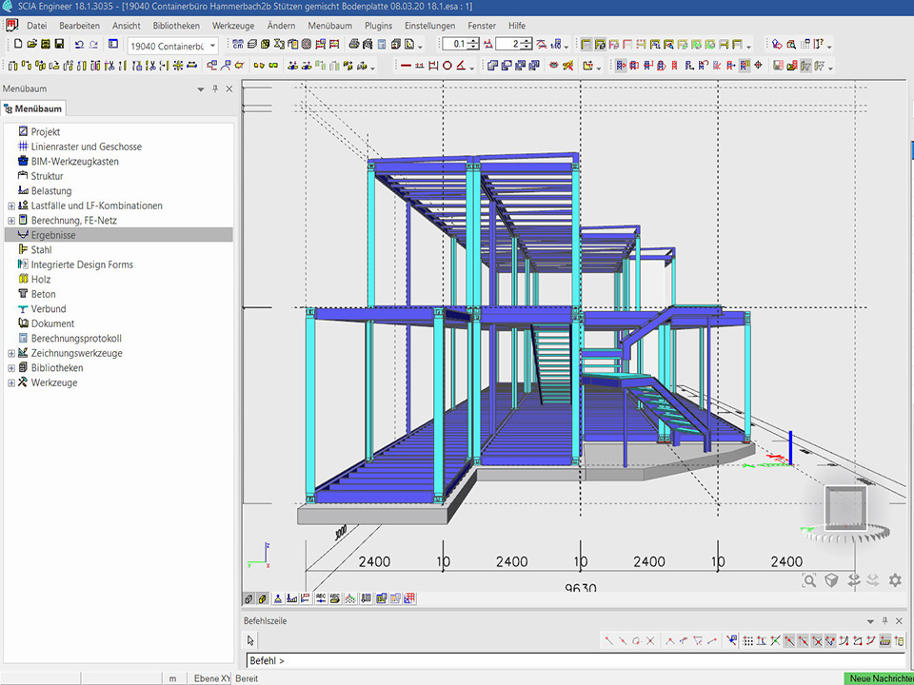The width and height of the screenshot is (914, 685).
Task: Click the Open file folder icon
Action: 31,45
